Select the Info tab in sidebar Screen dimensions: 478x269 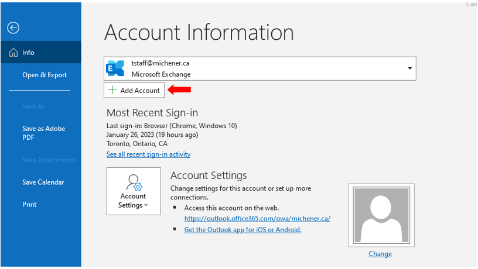[41, 53]
